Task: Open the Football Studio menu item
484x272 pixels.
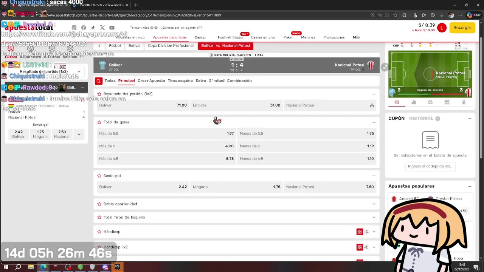Action: click(x=230, y=37)
